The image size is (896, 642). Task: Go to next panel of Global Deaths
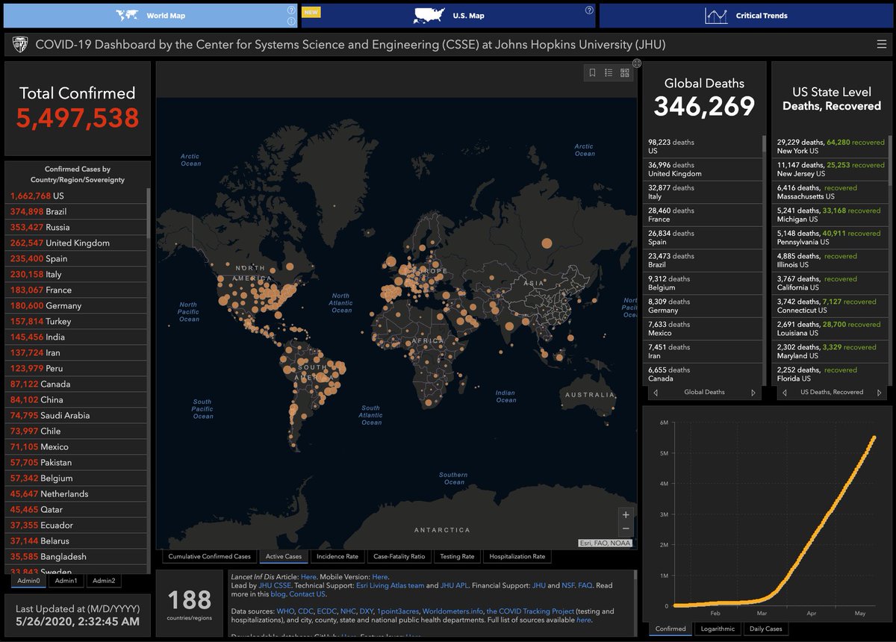[753, 392]
